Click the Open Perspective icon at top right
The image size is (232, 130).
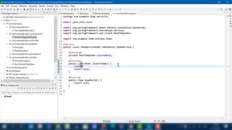tap(226, 9)
